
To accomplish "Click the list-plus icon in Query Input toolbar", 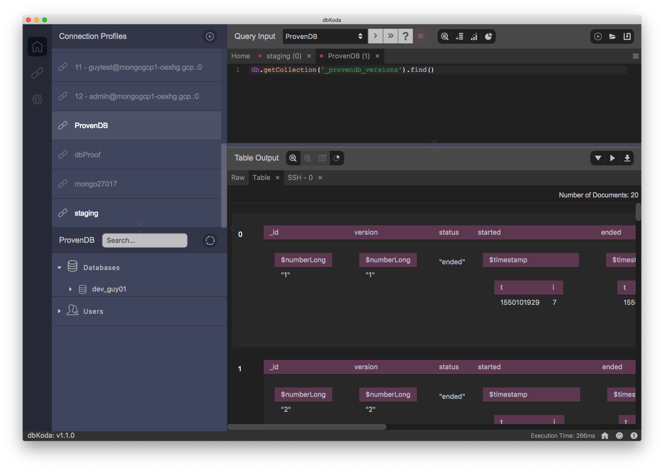I will coord(459,36).
